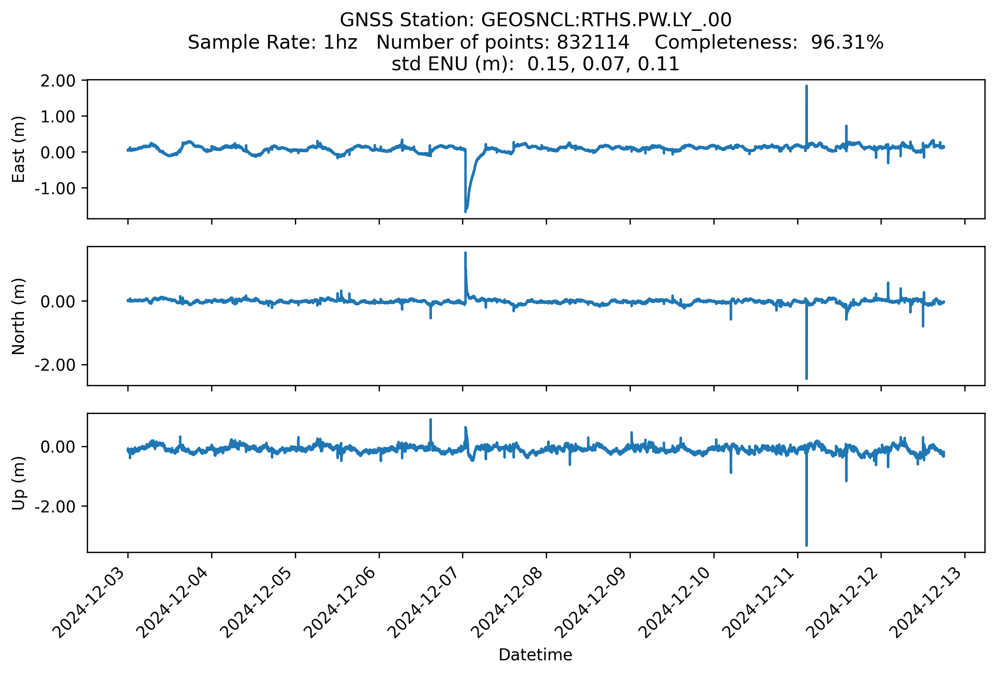Viewport: 996px width, 675px height.
Task: Click the -1.00 tick on East axis
Action: click(55, 188)
